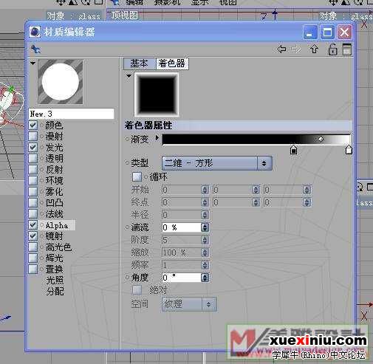
Task: Click the black gradient knot marker
Action: tap(293, 150)
